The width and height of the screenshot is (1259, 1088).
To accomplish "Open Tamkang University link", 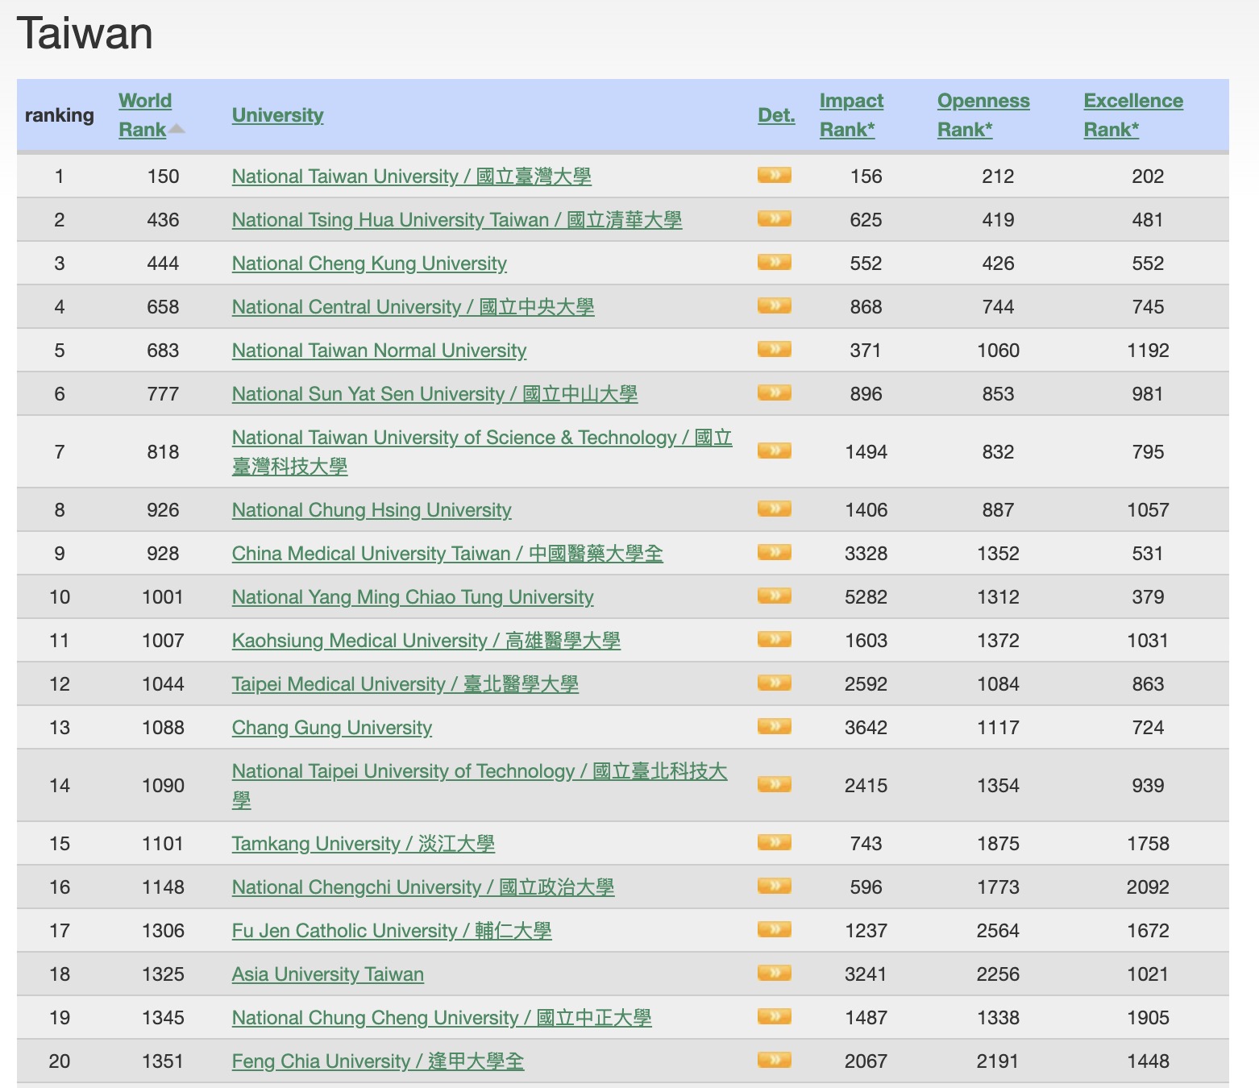I will click(364, 844).
